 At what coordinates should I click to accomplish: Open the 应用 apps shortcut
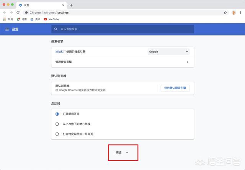8,19
